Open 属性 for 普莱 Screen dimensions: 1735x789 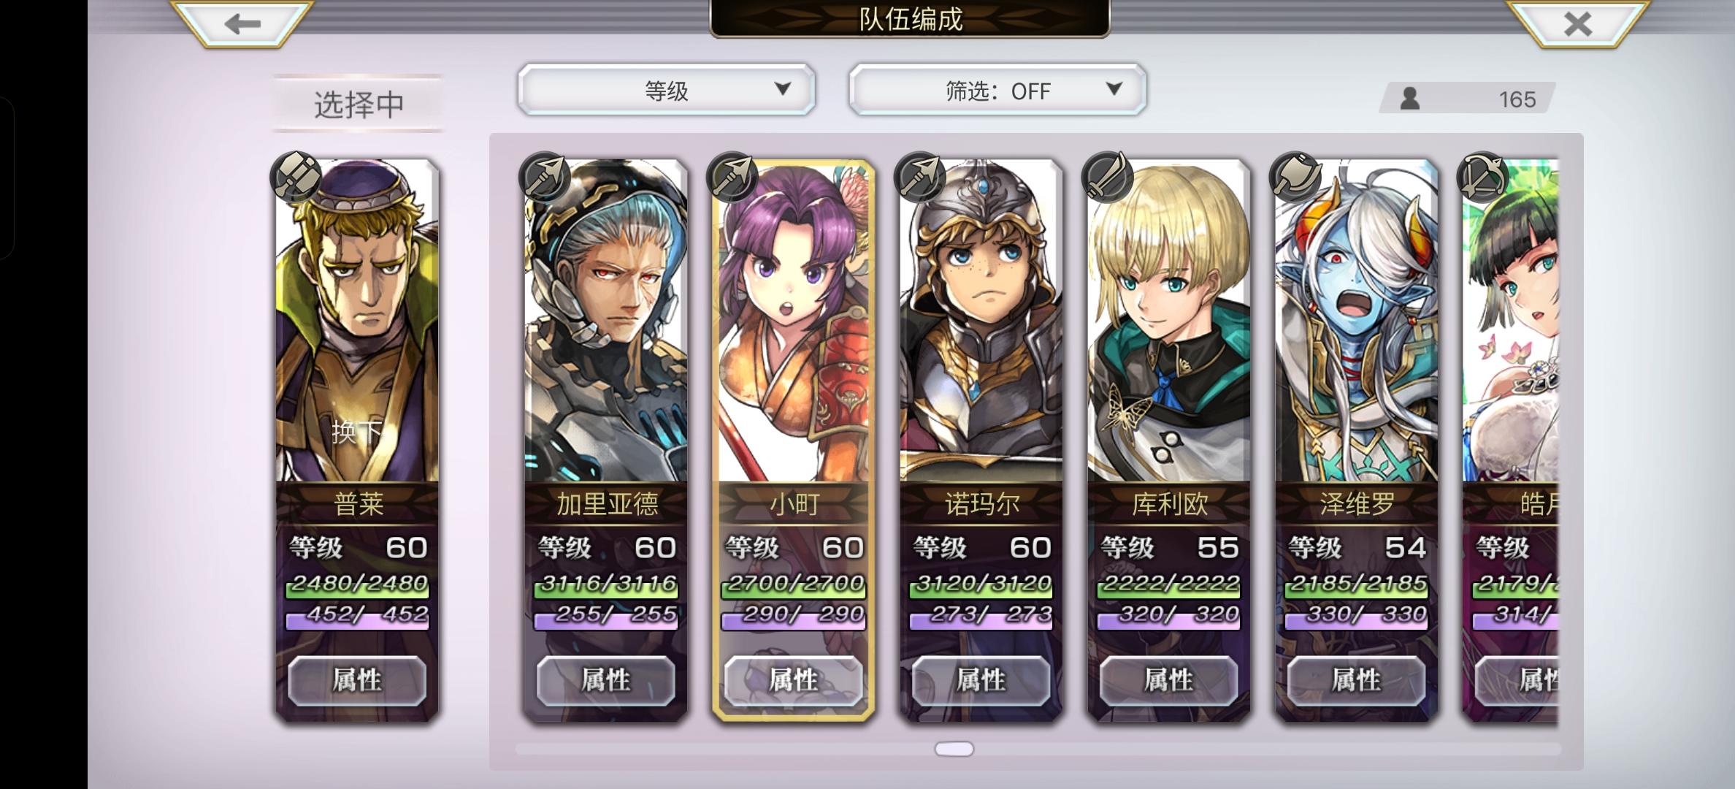357,680
